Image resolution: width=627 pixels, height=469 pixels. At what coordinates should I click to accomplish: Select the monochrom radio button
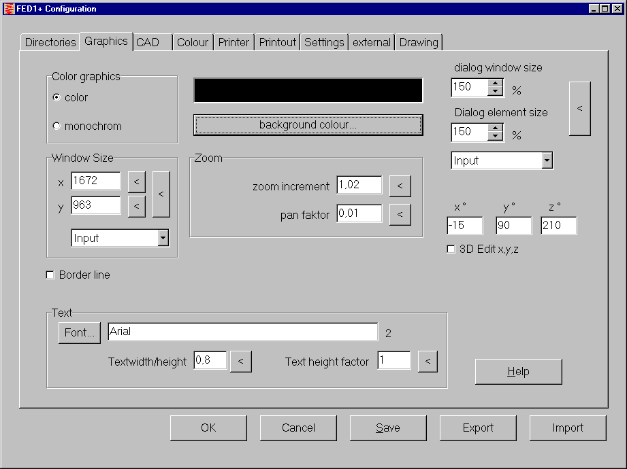[57, 126]
